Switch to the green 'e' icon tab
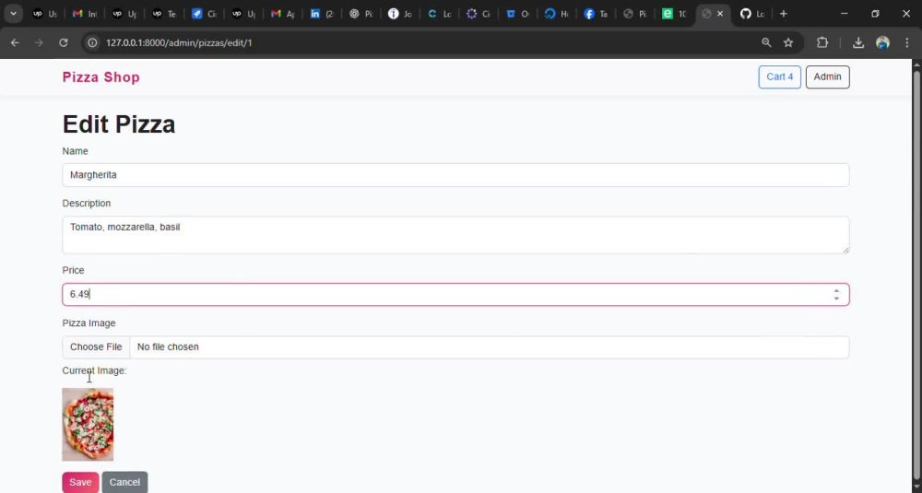The height and width of the screenshot is (493, 922). point(674,14)
